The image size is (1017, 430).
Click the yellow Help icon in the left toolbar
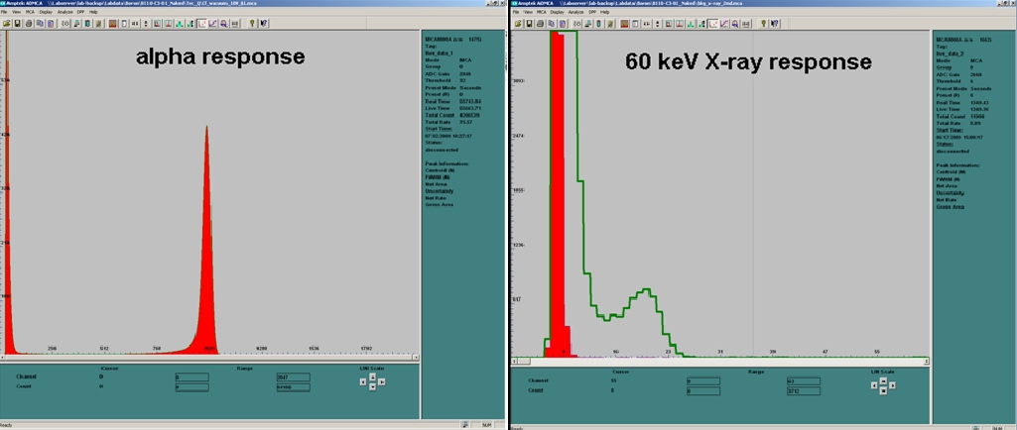point(252,23)
